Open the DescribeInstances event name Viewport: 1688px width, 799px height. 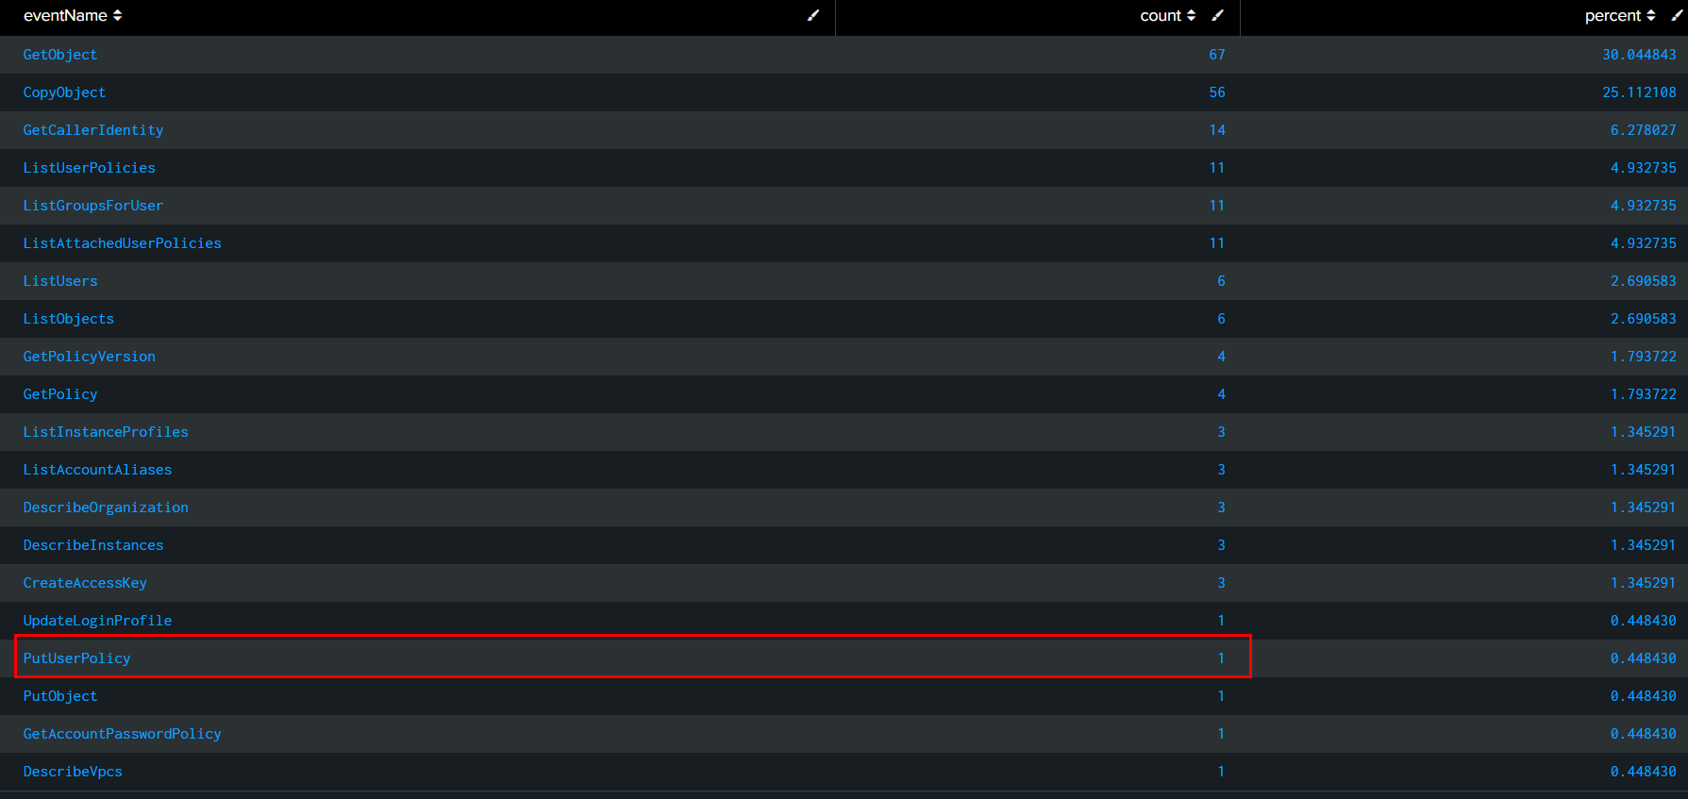click(93, 545)
